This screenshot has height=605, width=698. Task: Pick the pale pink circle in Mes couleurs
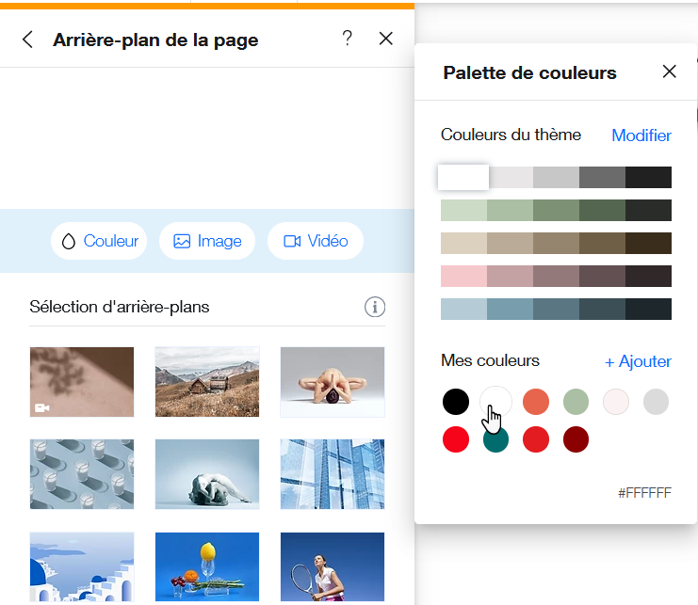616,402
